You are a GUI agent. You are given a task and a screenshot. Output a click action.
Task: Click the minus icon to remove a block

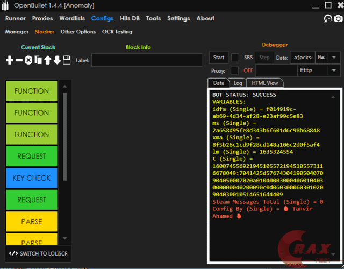tap(19, 60)
